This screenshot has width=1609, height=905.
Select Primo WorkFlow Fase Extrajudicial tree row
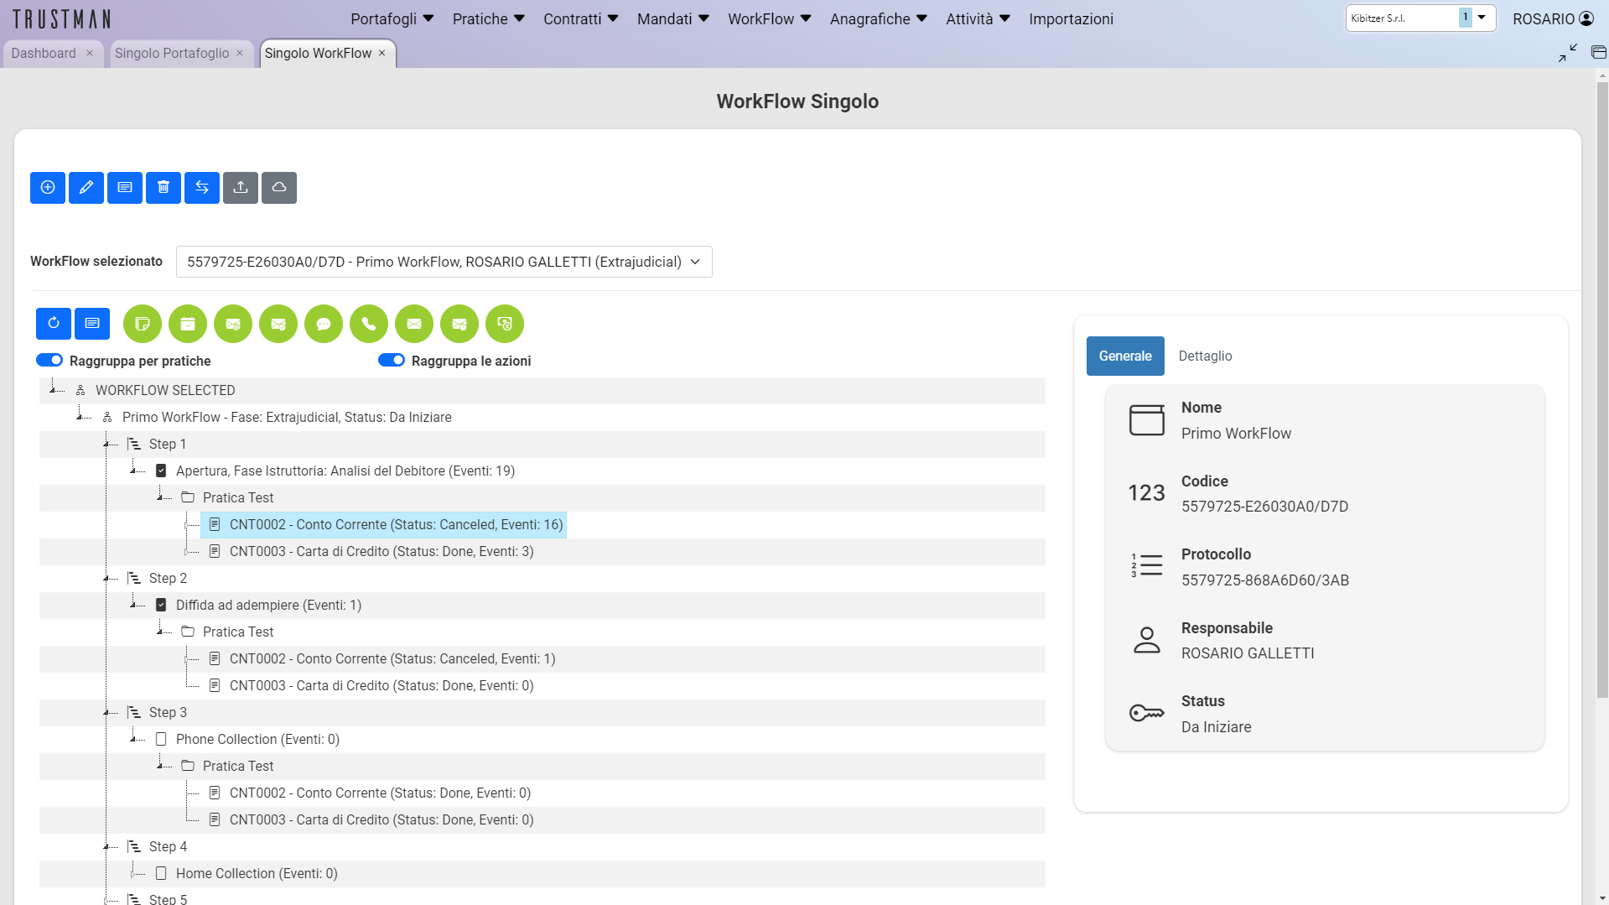pos(287,418)
